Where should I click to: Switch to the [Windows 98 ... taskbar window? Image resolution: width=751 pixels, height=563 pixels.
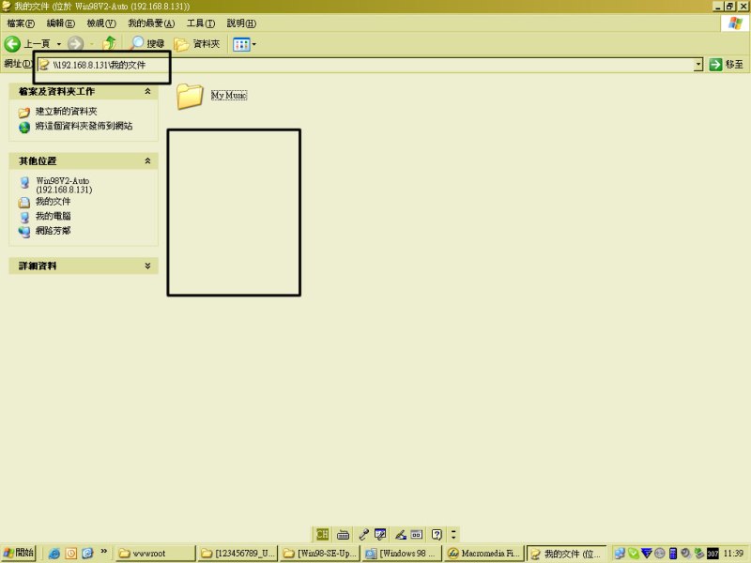402,554
